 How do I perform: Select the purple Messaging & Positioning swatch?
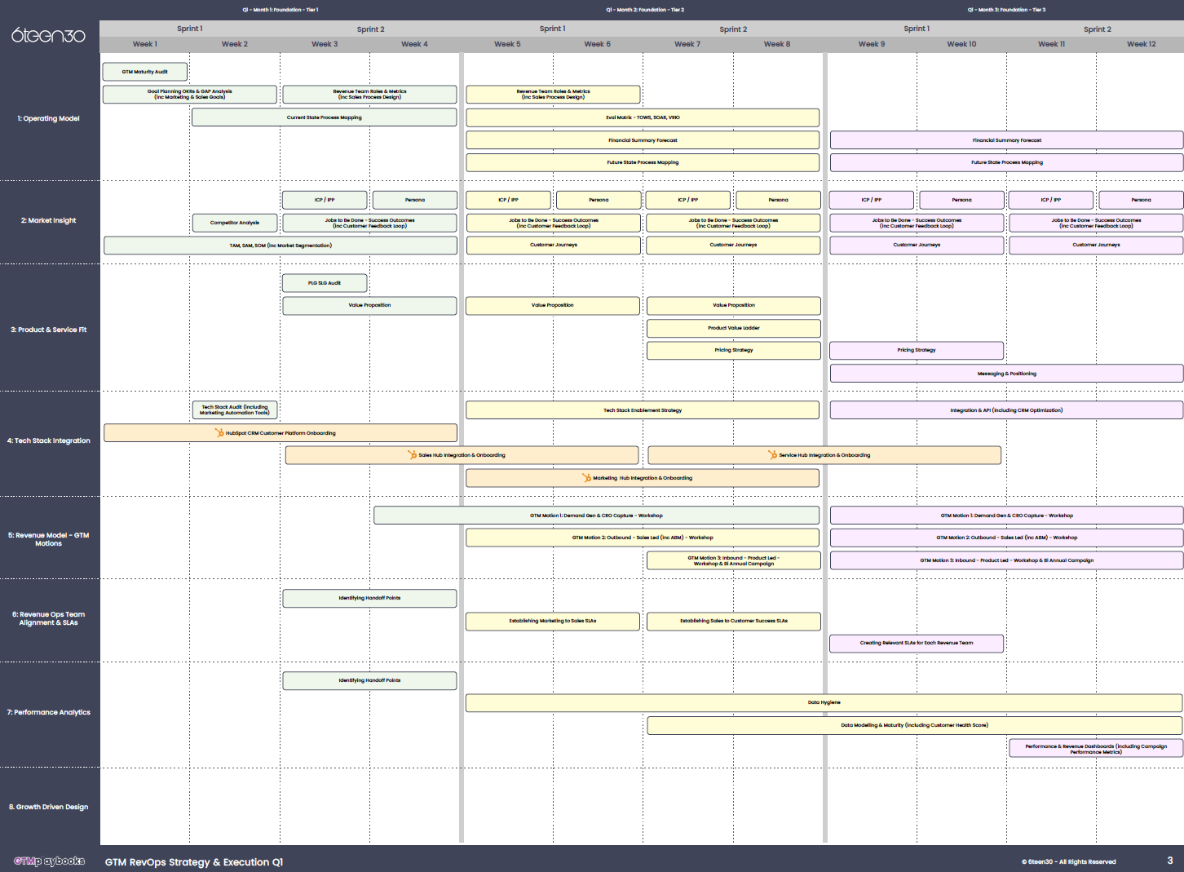point(1006,373)
